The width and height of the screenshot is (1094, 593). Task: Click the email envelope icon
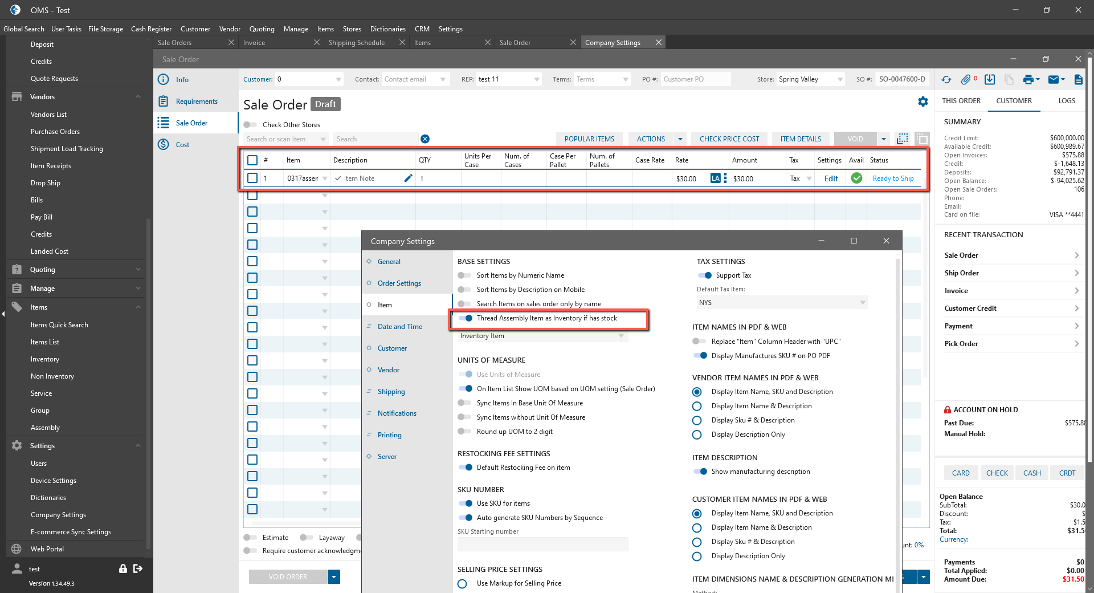(x=1054, y=80)
